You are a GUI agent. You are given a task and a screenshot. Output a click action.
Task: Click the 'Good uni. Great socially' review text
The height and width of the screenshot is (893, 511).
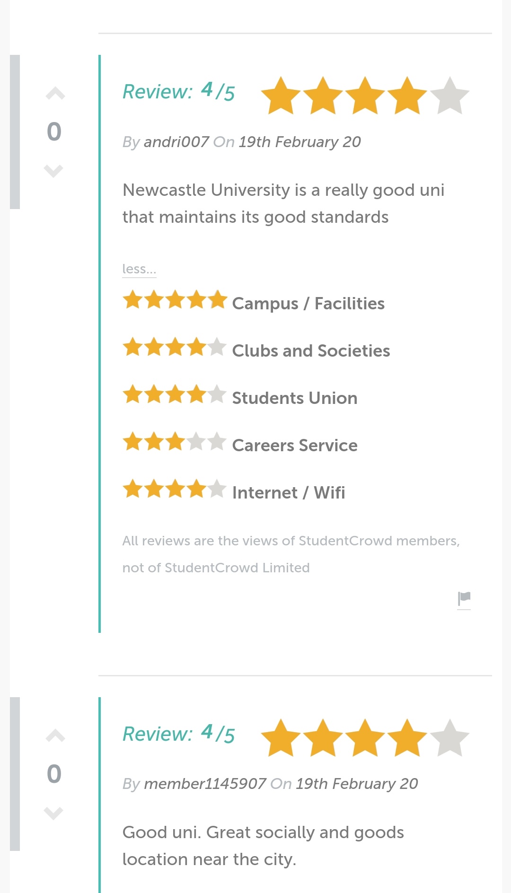263,846
